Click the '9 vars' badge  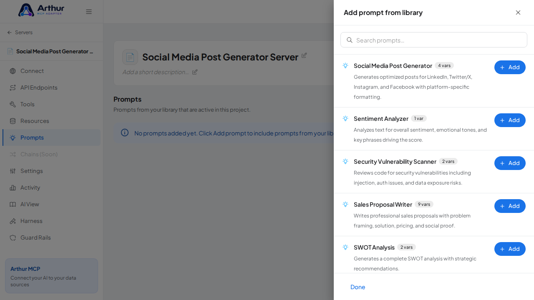tap(424, 204)
